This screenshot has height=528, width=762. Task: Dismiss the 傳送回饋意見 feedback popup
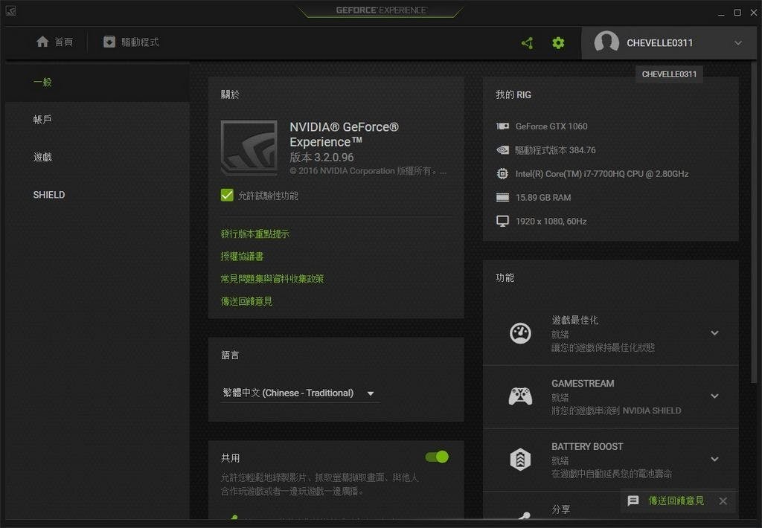723,500
